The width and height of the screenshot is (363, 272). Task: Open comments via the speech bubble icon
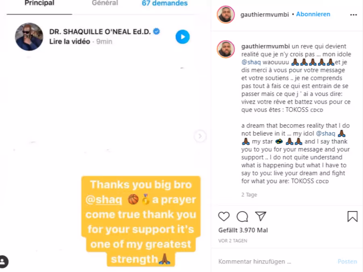click(242, 216)
